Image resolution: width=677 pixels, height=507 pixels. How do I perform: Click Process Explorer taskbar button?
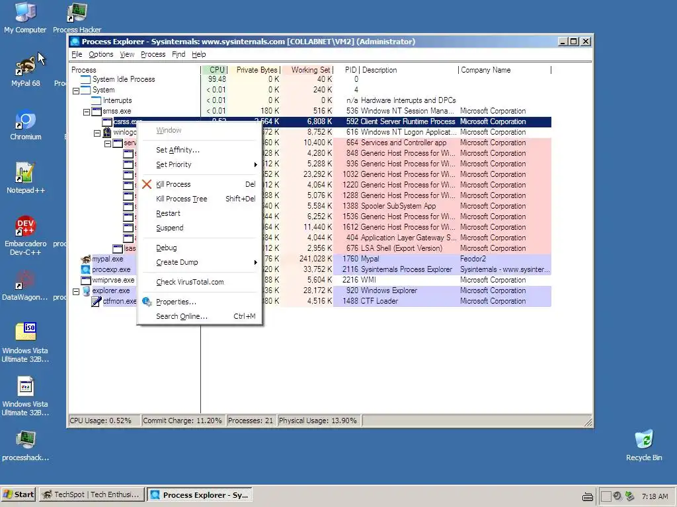[x=200, y=495]
